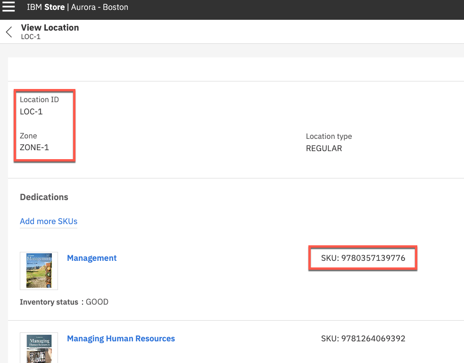Click the SKU: 9780357139776 text
The width and height of the screenshot is (464, 363).
tap(363, 258)
